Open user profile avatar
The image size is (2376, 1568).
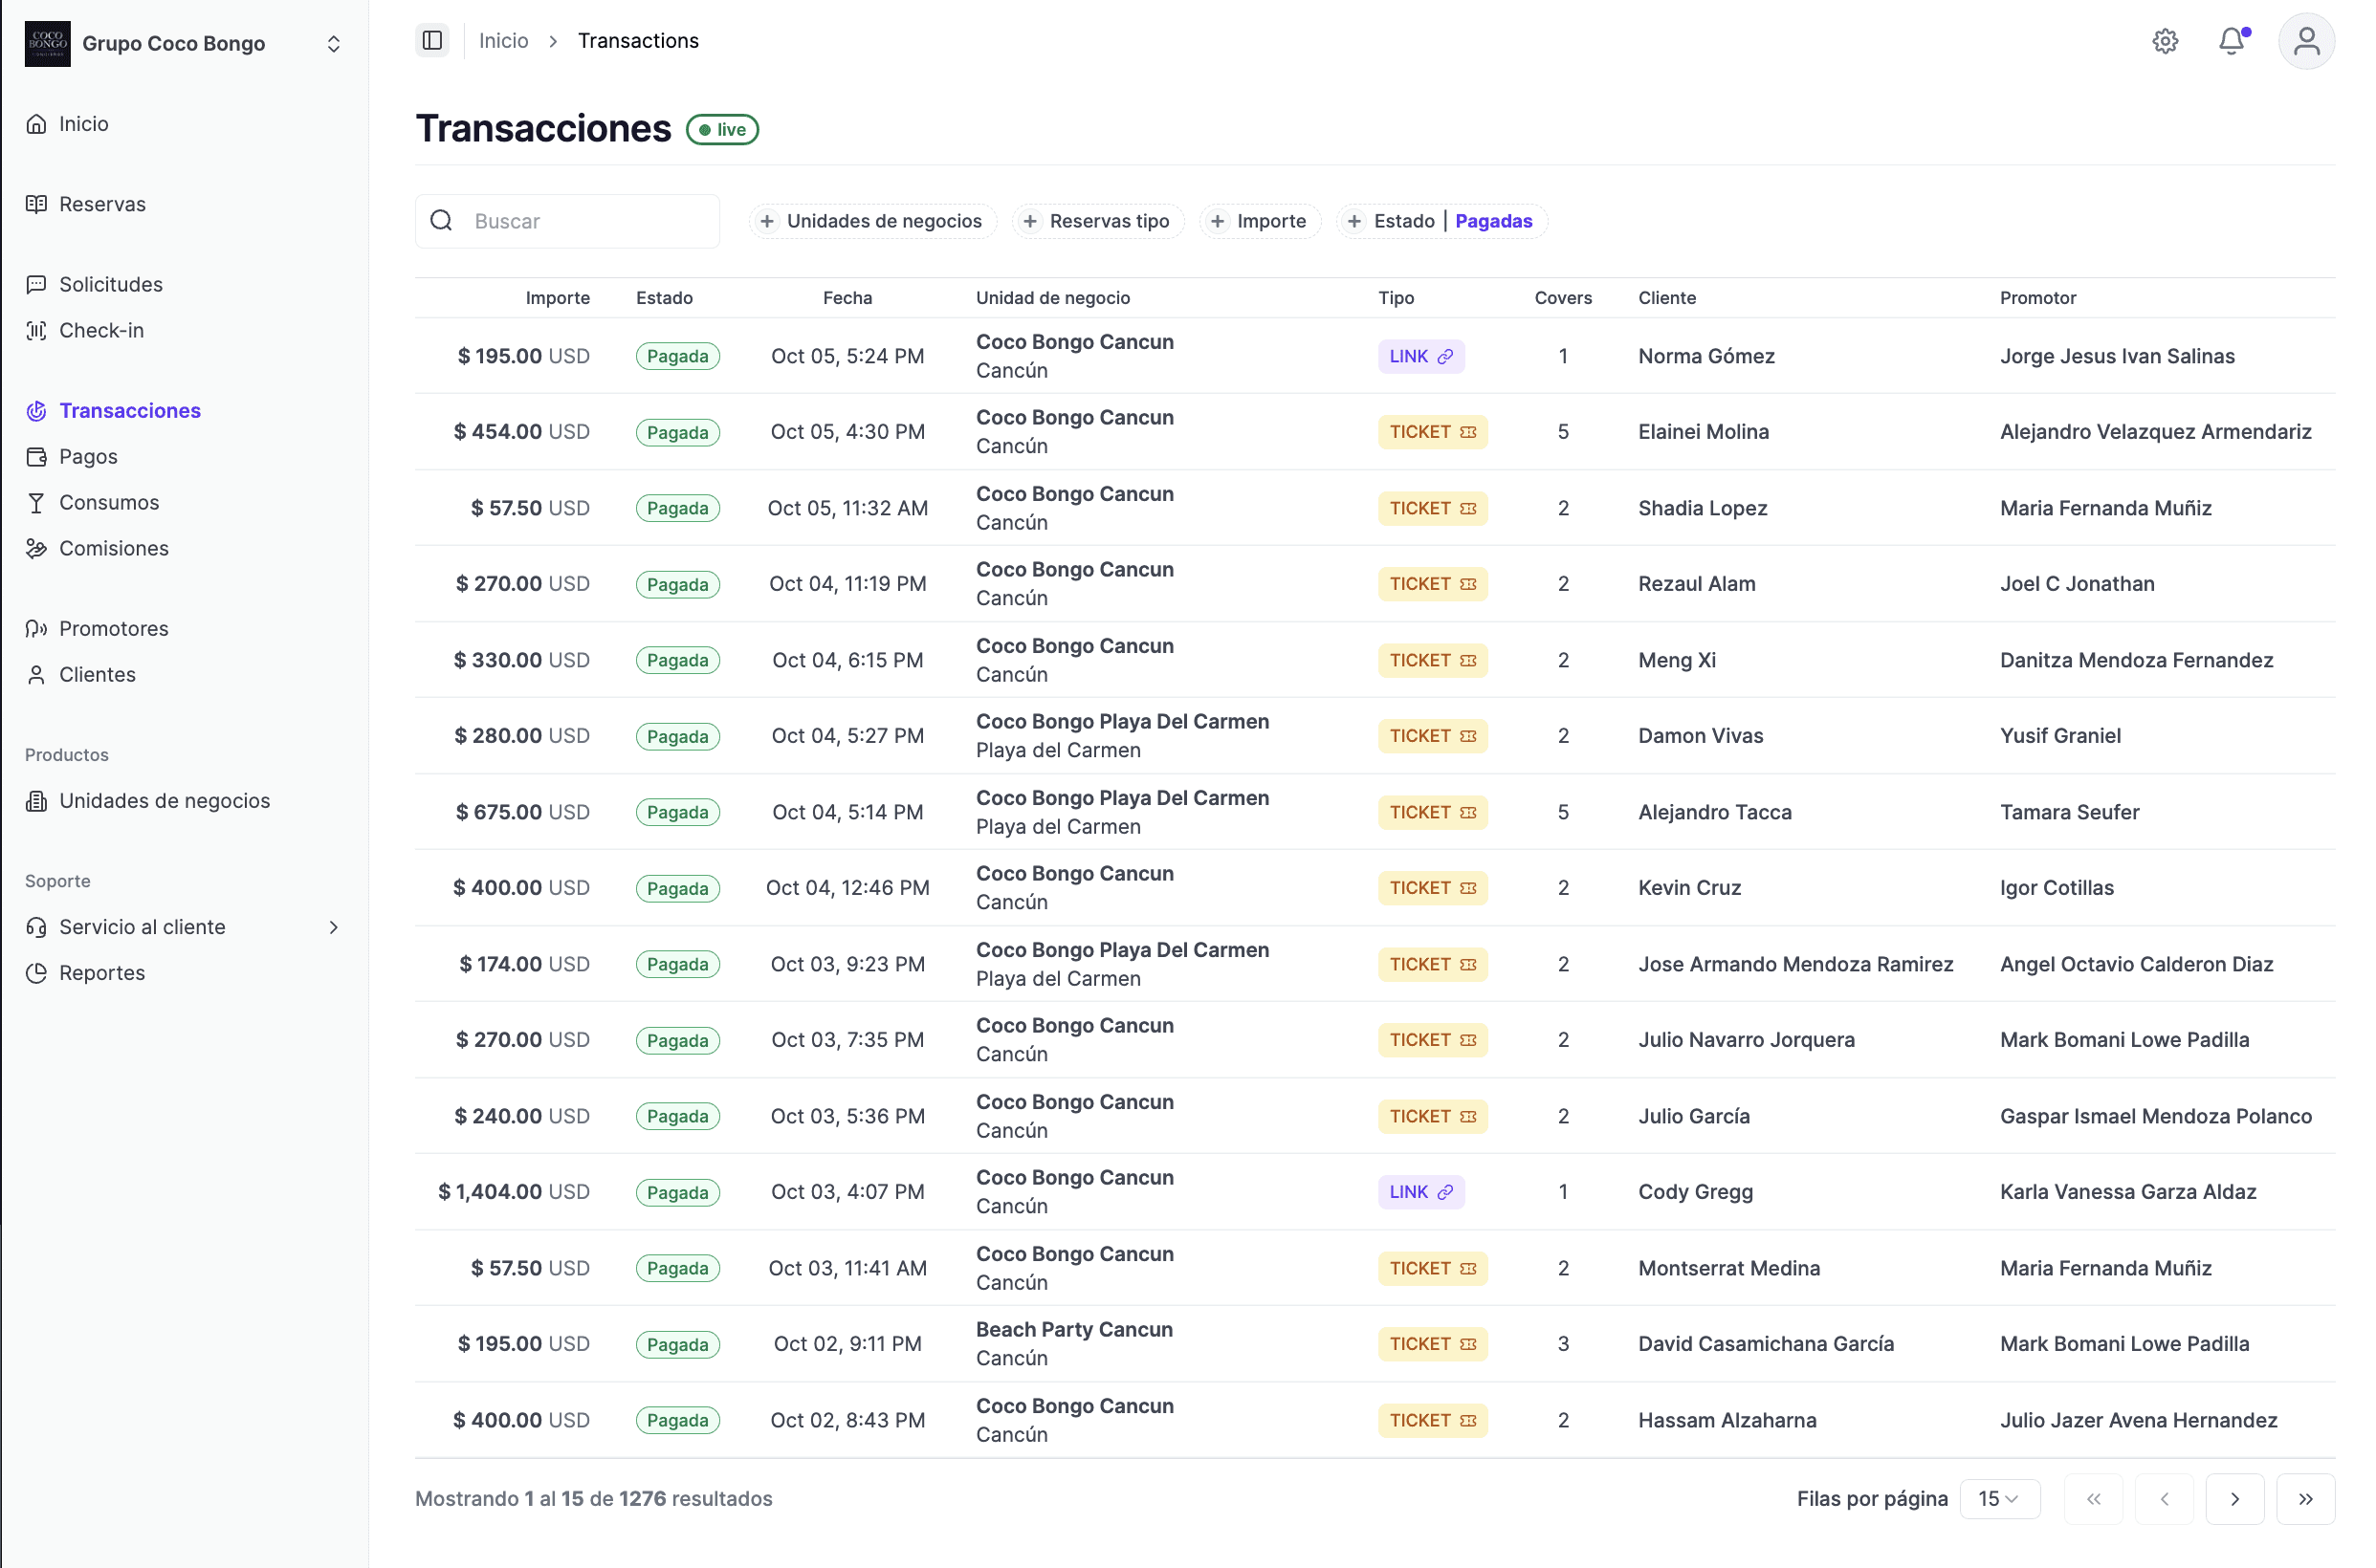pos(2306,41)
